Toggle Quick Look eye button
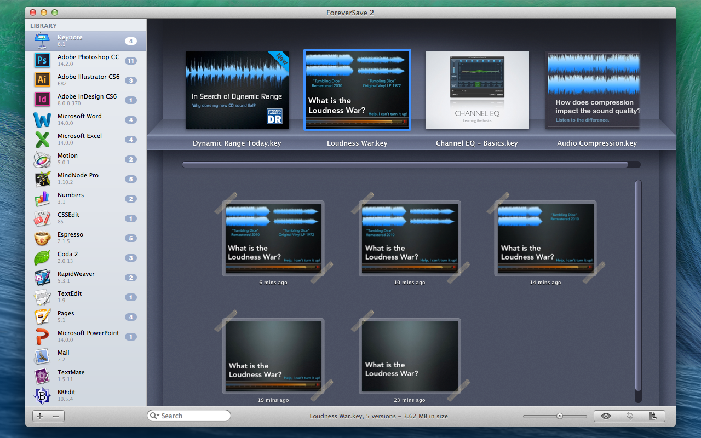The height and width of the screenshot is (438, 701). click(x=606, y=416)
